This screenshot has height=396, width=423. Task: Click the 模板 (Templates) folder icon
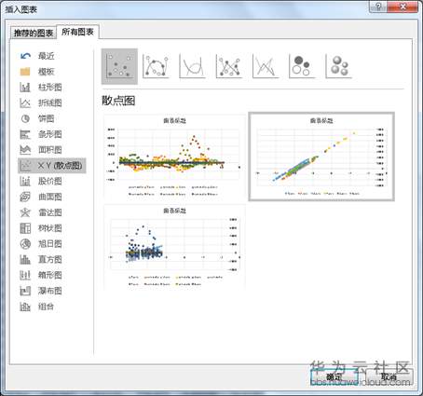25,72
